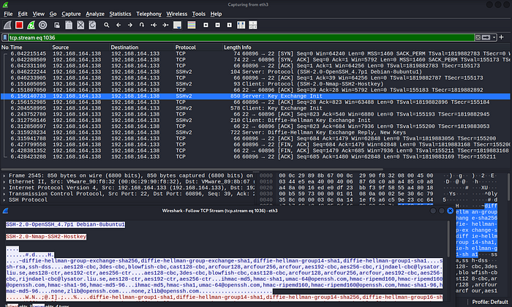512x307 pixels.
Task: Click the SSH-2.0-Nmap-SSH2-Hostkey line in Follow TCP Stream
Action: [46, 237]
